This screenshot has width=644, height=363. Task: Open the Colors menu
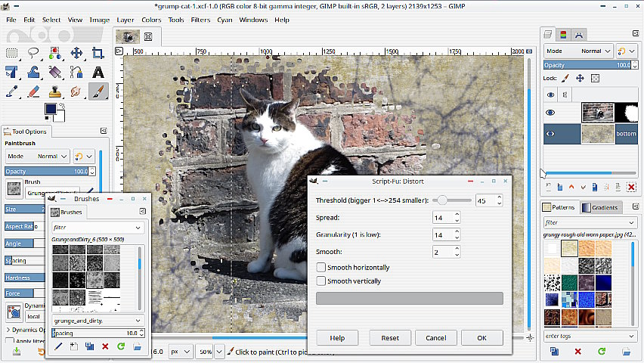[151, 20]
